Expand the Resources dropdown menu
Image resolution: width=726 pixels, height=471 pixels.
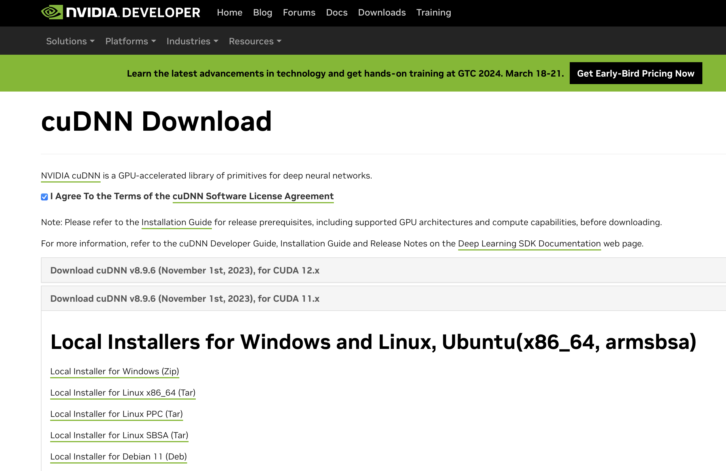tap(255, 41)
